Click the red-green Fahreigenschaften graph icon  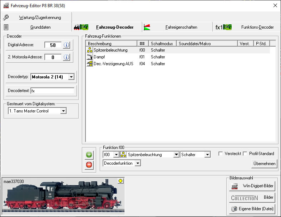coord(147,27)
